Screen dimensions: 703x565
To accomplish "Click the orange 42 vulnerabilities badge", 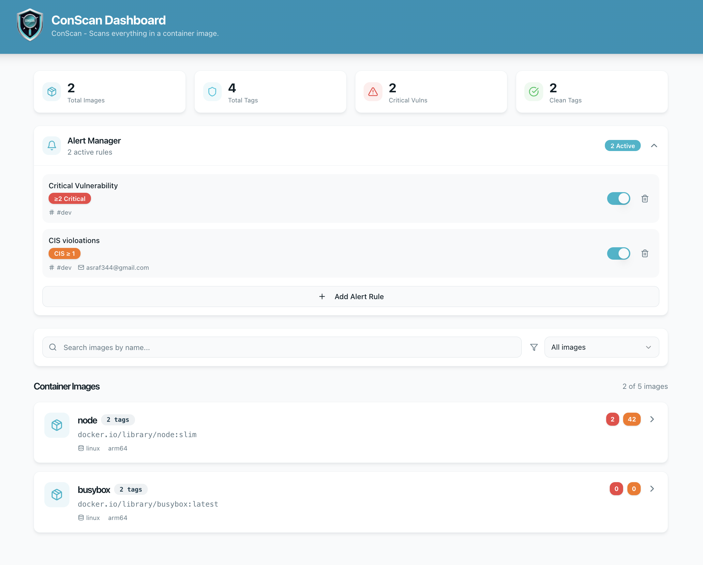I will pyautogui.click(x=632, y=420).
